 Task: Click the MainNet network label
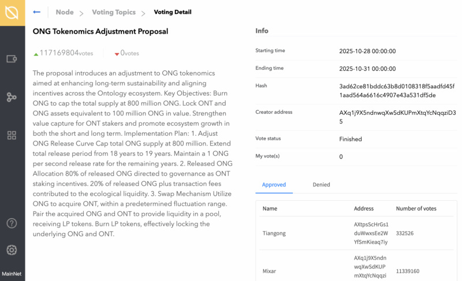12,274
